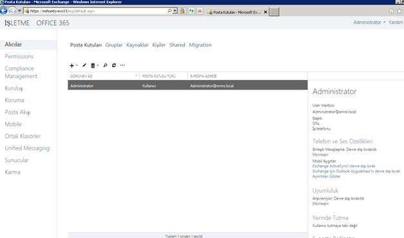Open Sunucular in left navigation
This screenshot has height=238, width=404.
coord(17,160)
